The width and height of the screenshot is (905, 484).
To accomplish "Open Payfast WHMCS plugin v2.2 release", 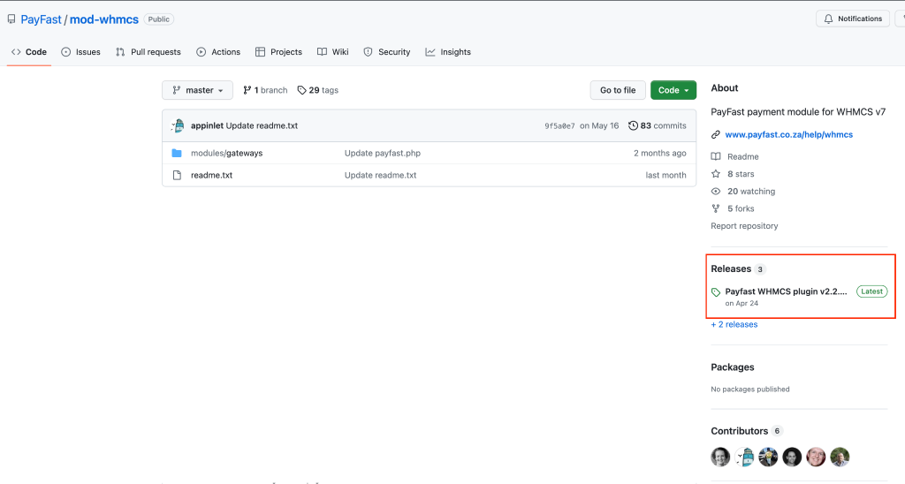I will click(x=786, y=291).
